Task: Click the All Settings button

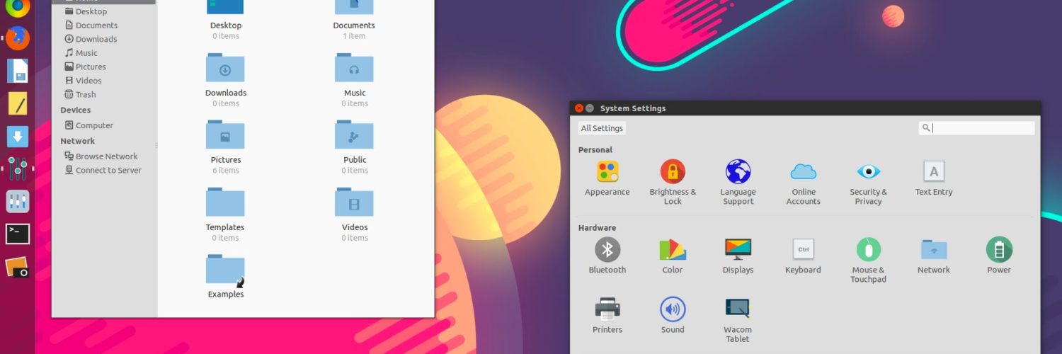Action: coord(602,128)
